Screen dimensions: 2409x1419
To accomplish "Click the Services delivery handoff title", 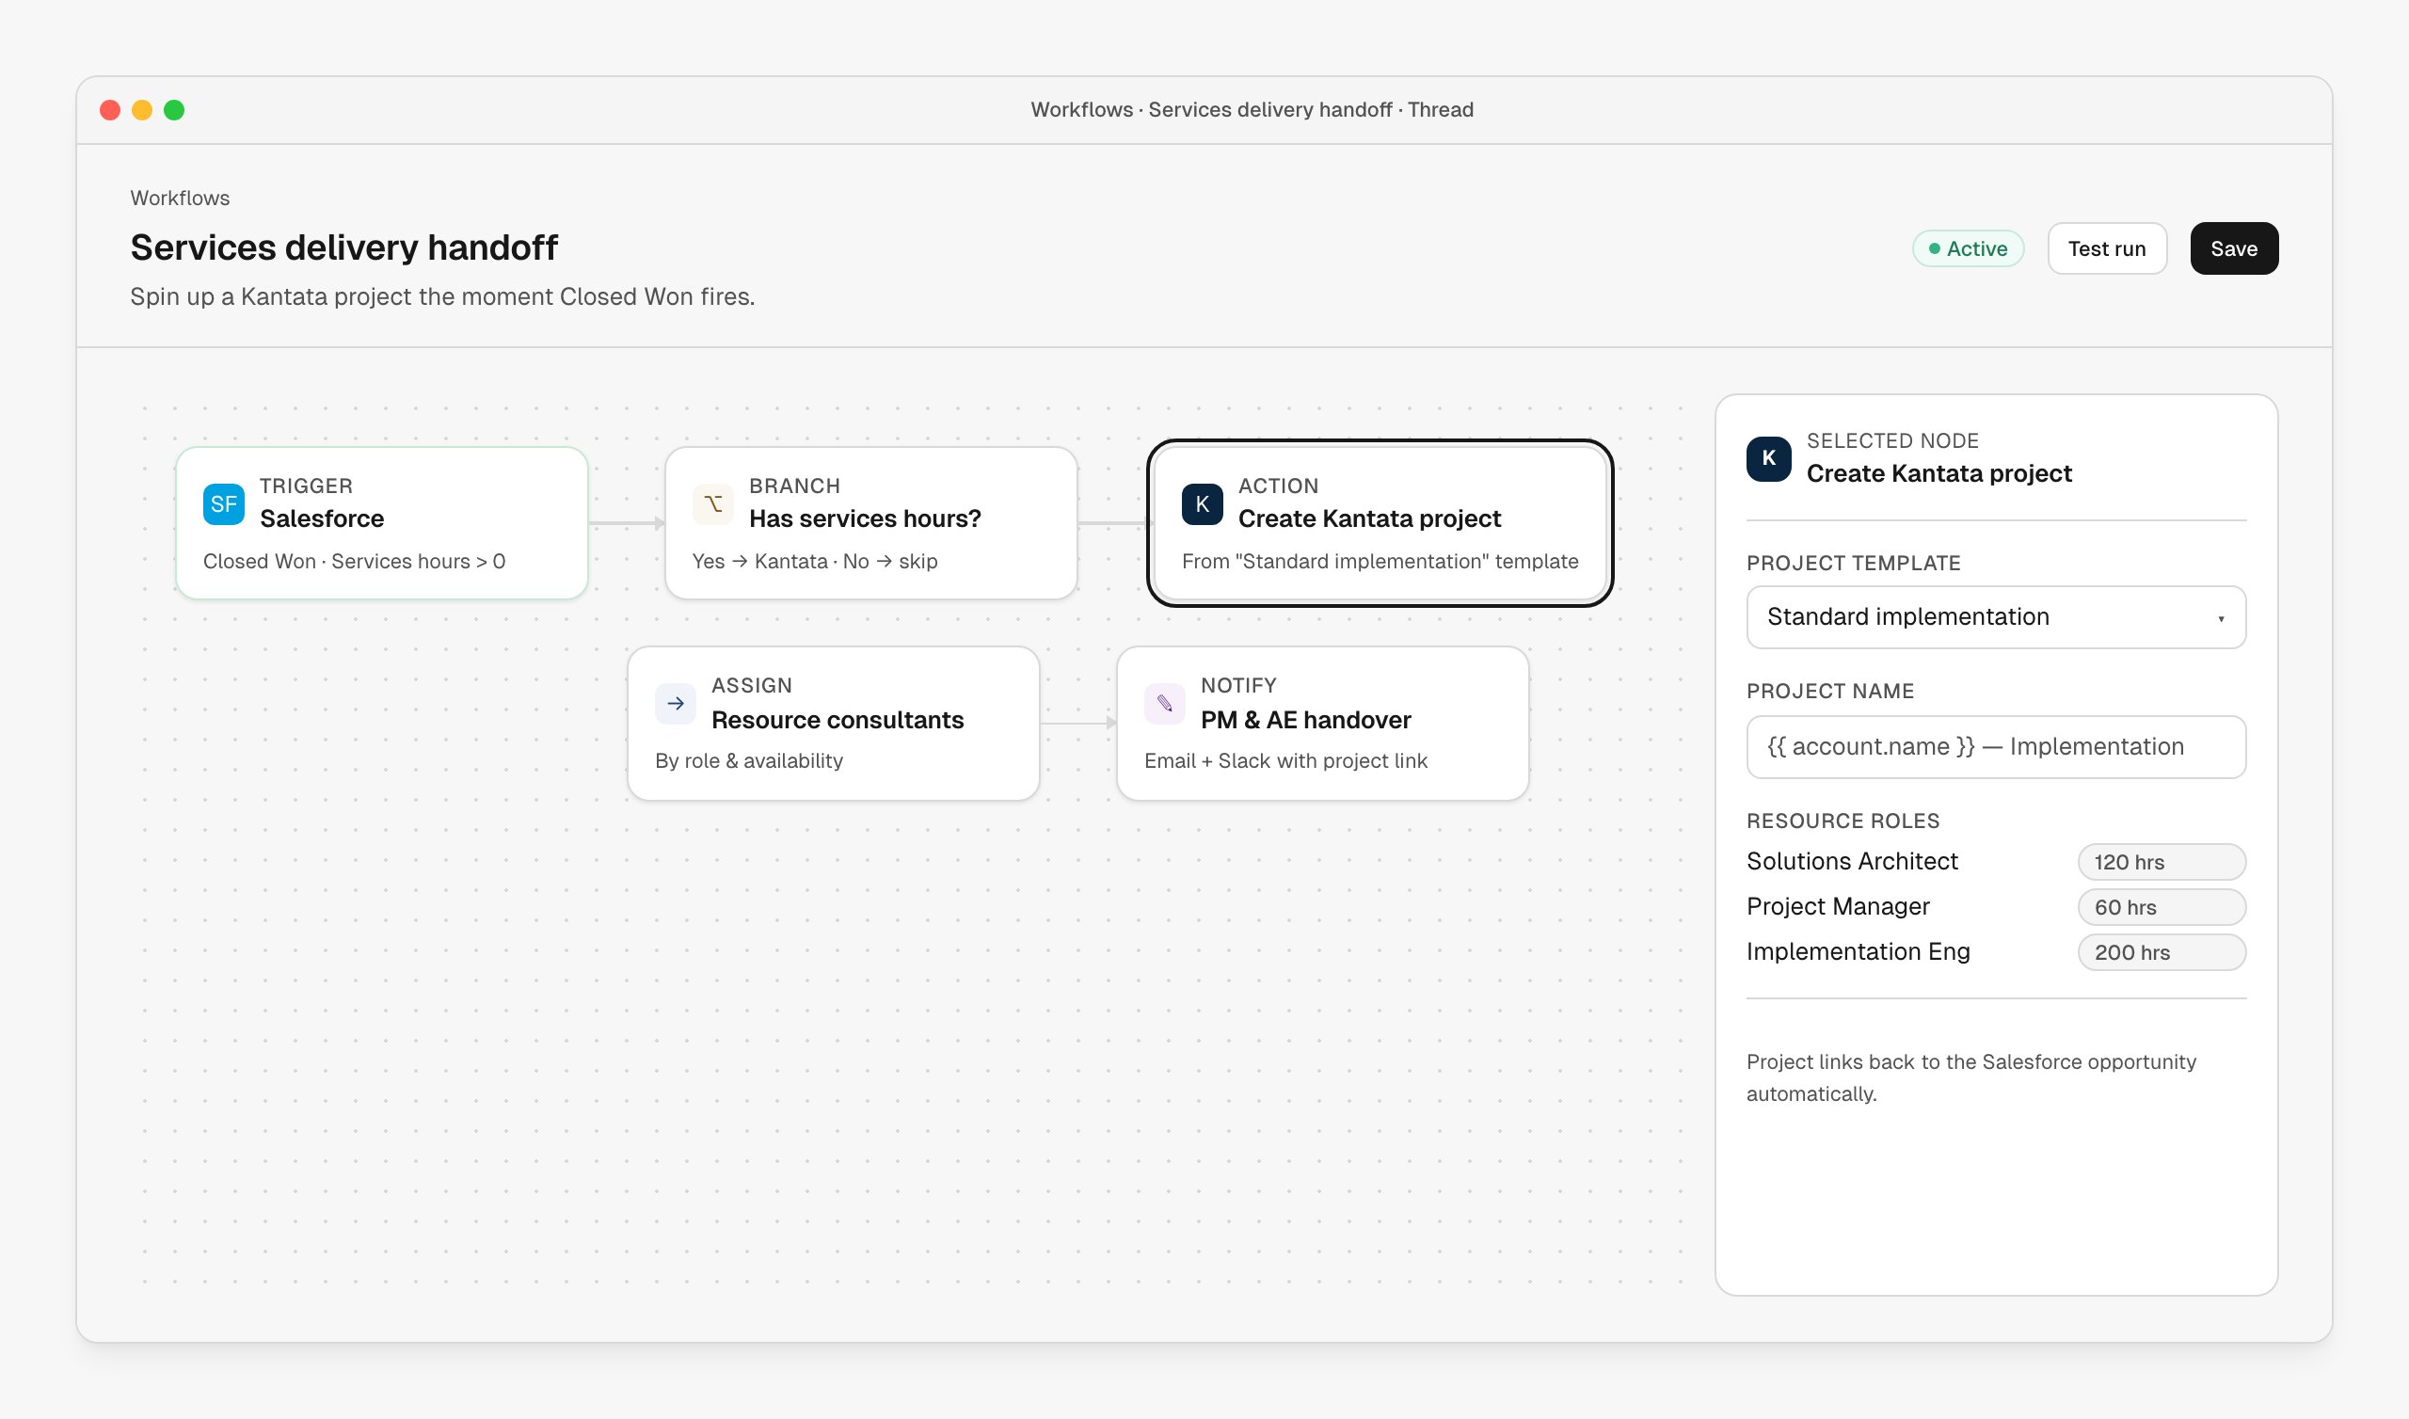I will [x=344, y=247].
